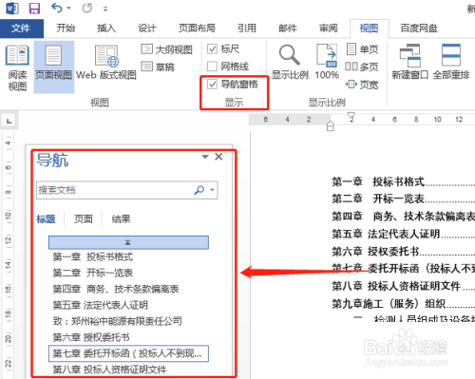Viewport: 475px width, 379px height.
Task: Go to heading 第二章 开标一览表
Action: point(92,273)
